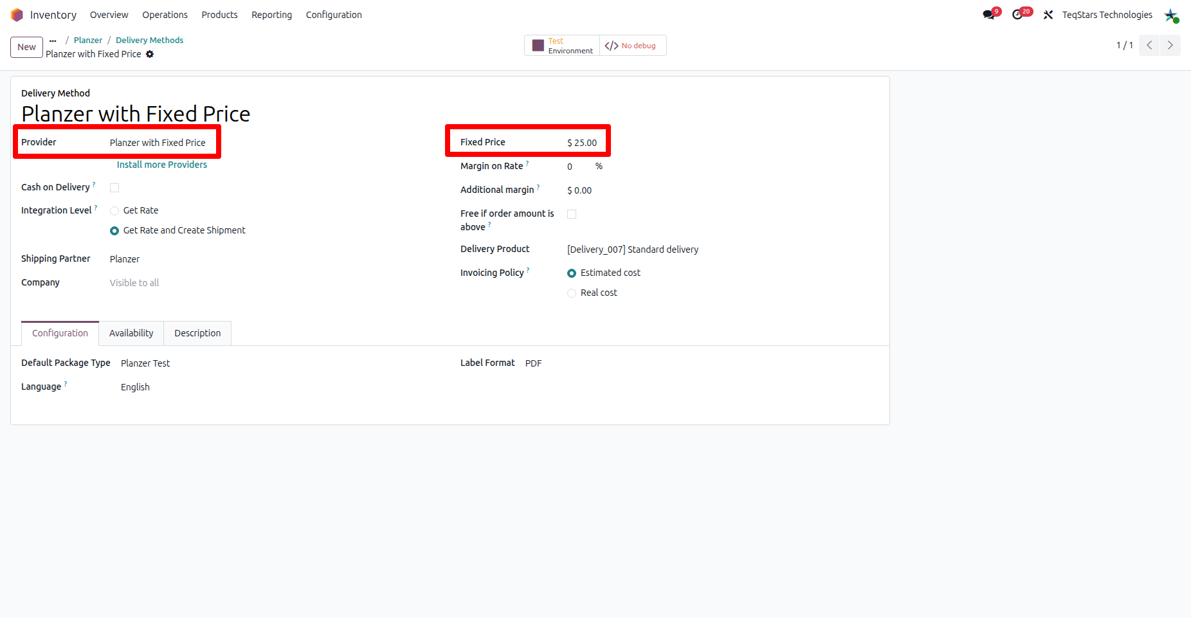Open the activities clock icon

pyautogui.click(x=1018, y=15)
